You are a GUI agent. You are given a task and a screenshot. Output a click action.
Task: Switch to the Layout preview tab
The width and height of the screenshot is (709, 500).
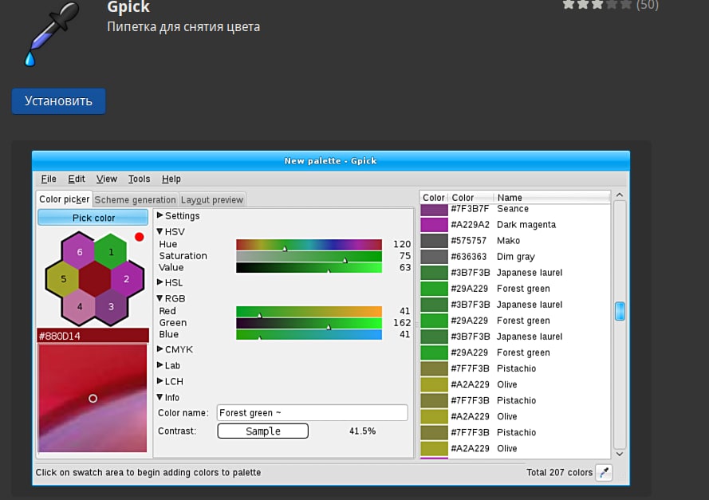point(212,200)
